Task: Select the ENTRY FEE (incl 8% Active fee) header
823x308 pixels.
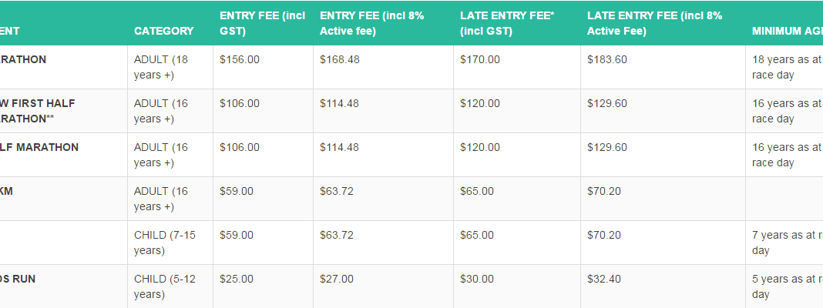Action: (x=372, y=24)
